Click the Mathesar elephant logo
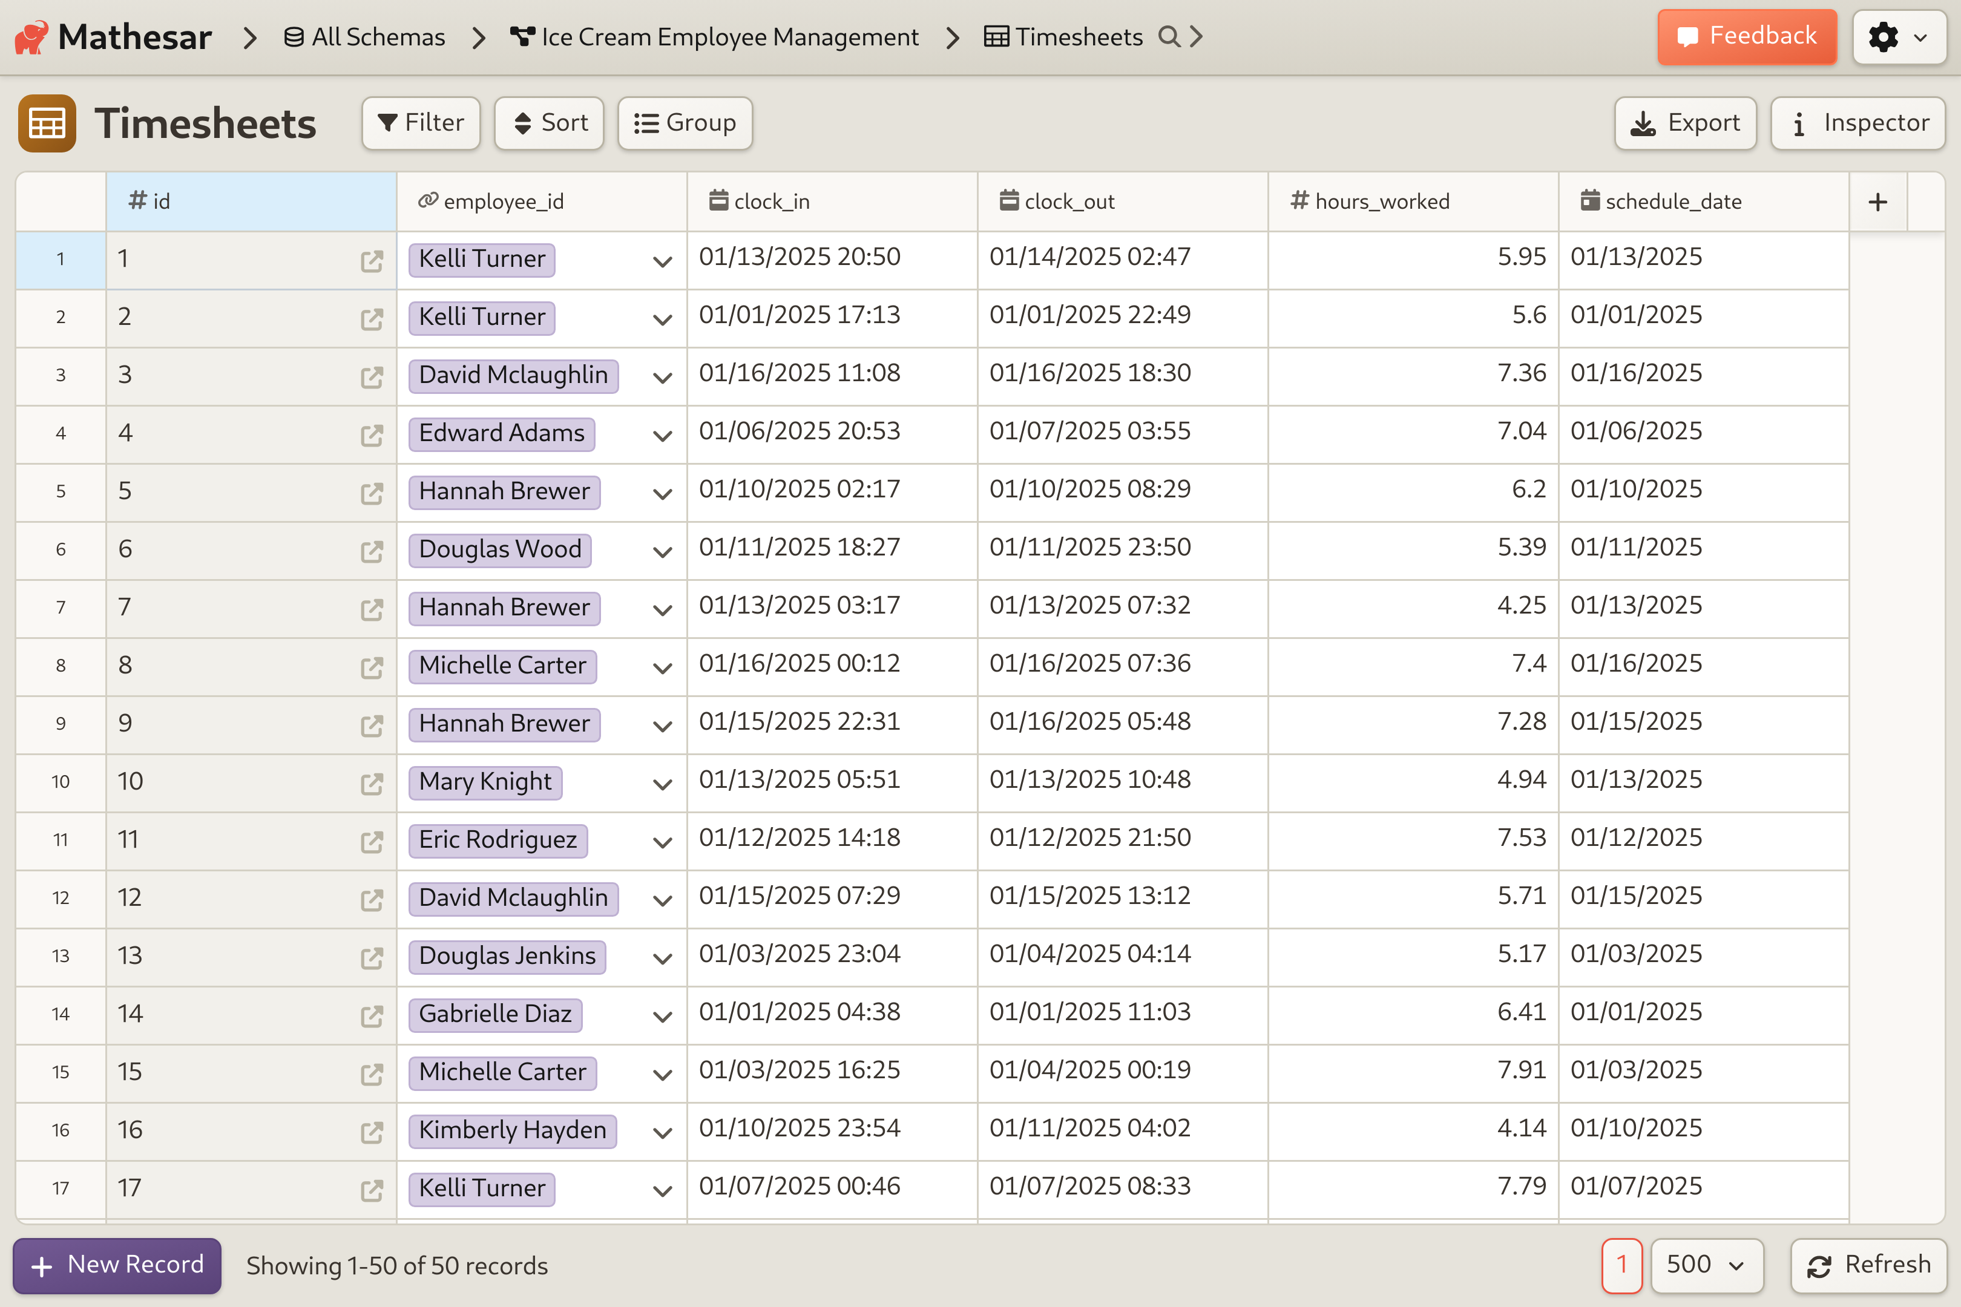The height and width of the screenshot is (1307, 1961). click(x=31, y=38)
